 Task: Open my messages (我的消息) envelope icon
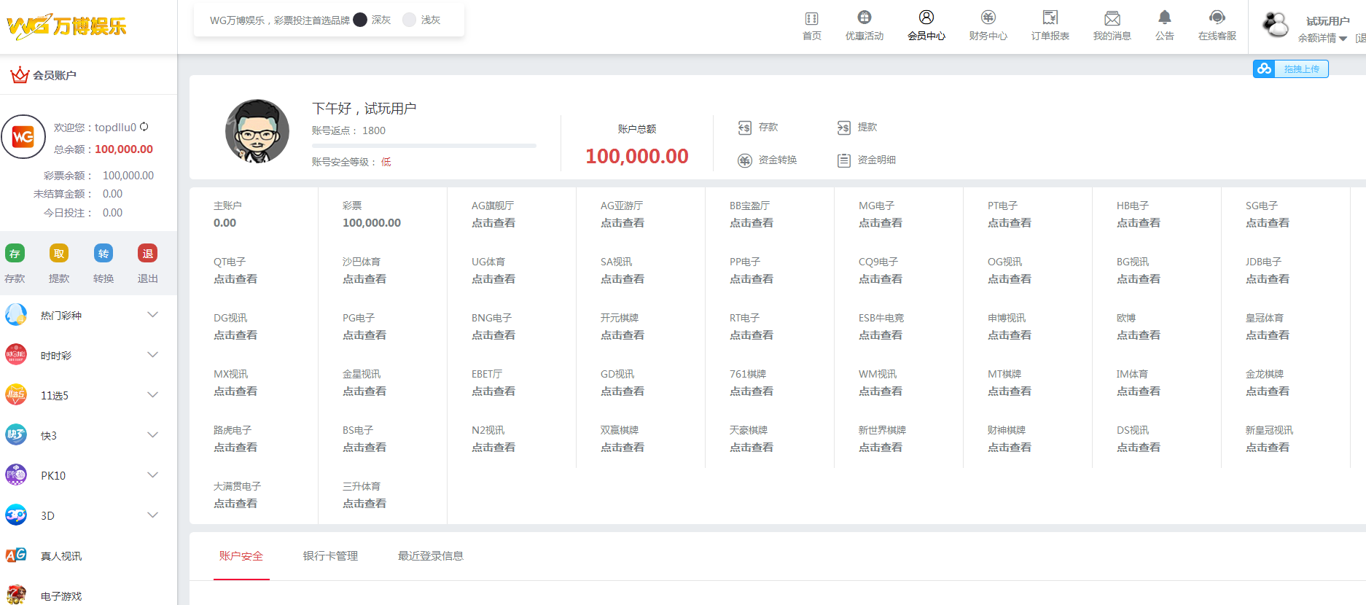(1112, 18)
